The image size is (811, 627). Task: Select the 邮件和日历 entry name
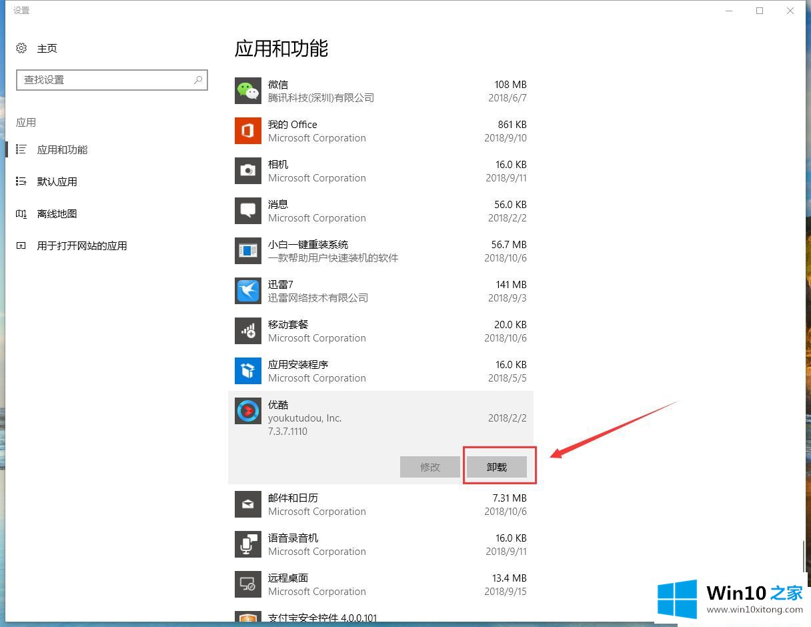[x=293, y=498]
